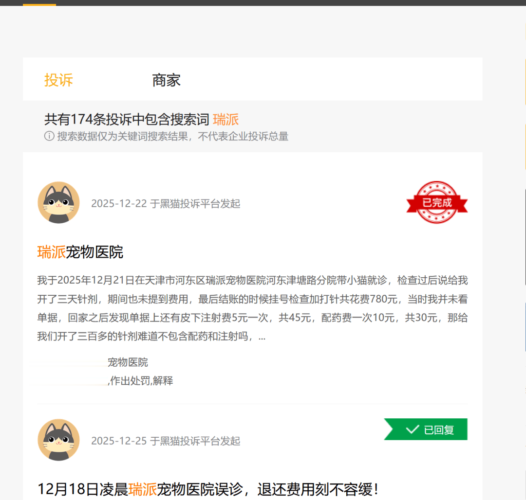The height and width of the screenshot is (500, 526).
Task: Switch to the 投诉 tab
Action: click(59, 80)
